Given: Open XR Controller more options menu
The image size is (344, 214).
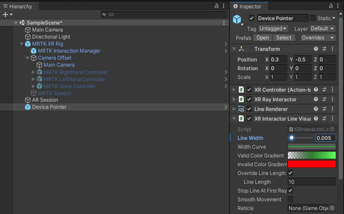Looking at the screenshot, I should pyautogui.click(x=333, y=89).
